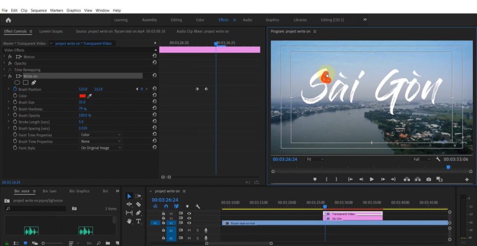Expand the Motion effect properties

(x=4, y=57)
